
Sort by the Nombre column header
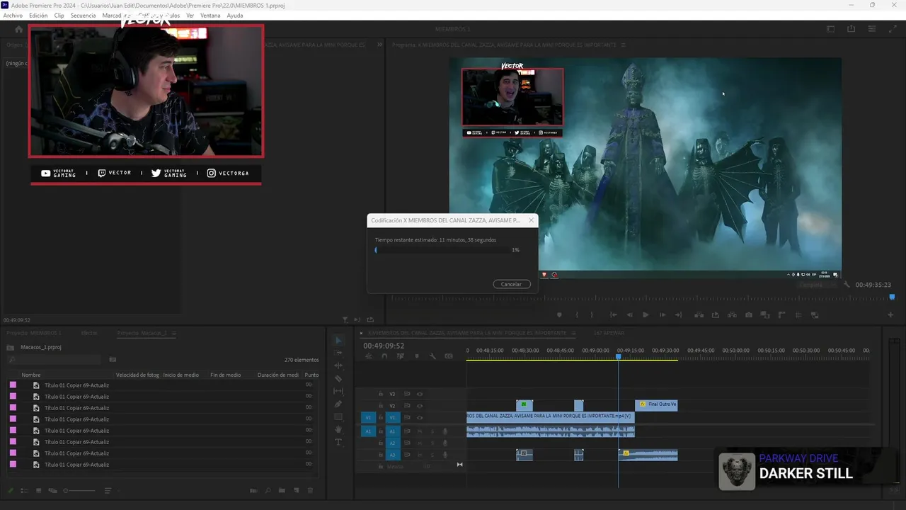pyautogui.click(x=31, y=375)
